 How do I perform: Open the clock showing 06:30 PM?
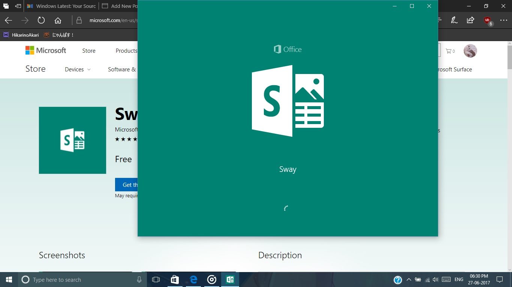click(479, 280)
